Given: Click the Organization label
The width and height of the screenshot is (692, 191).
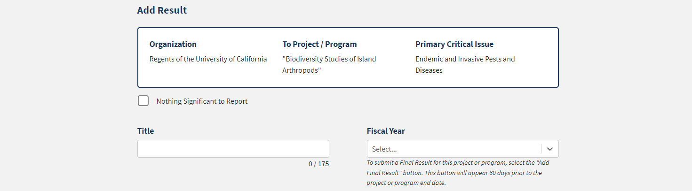Looking at the screenshot, I should coord(173,44).
